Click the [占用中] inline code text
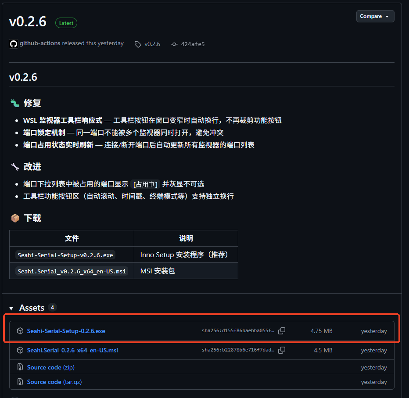The image size is (409, 398). tap(145, 184)
